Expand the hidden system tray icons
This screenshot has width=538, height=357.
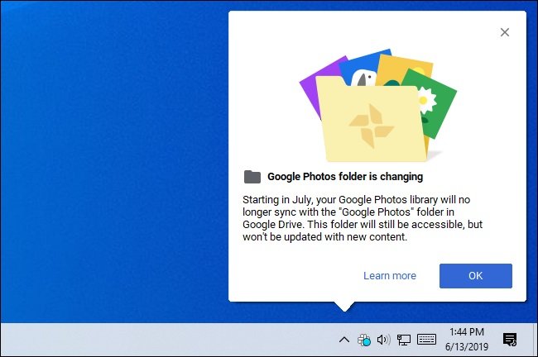tap(343, 340)
